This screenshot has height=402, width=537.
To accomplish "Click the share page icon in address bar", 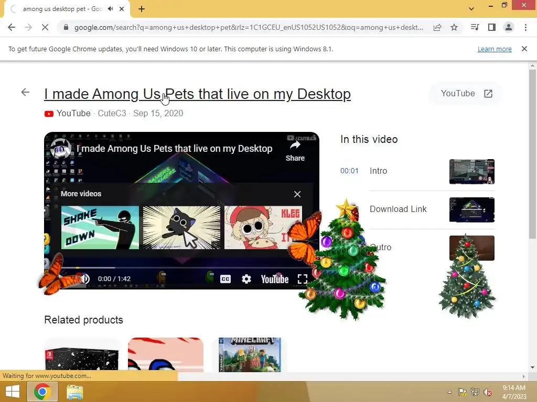I will pyautogui.click(x=437, y=27).
